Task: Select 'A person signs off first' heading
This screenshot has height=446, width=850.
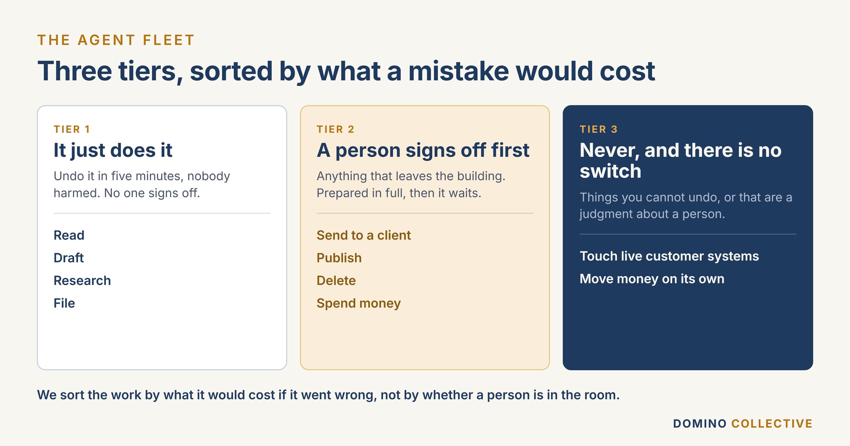Action: (423, 150)
